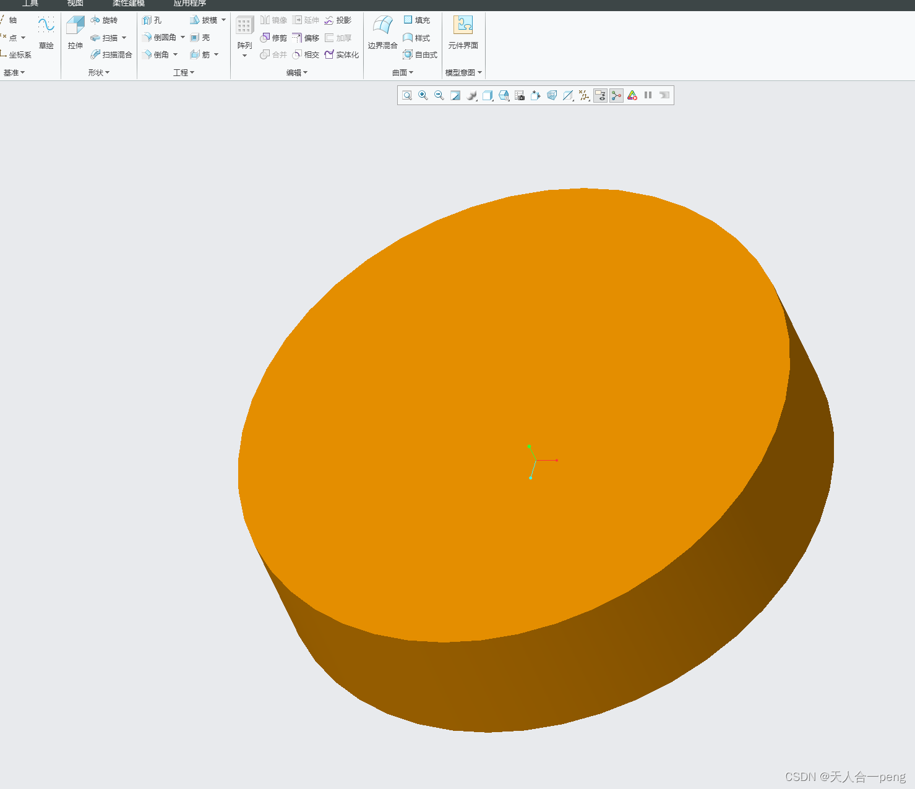The height and width of the screenshot is (789, 915).
Task: Open the 应用程序 ribbon tab
Action: point(190,4)
